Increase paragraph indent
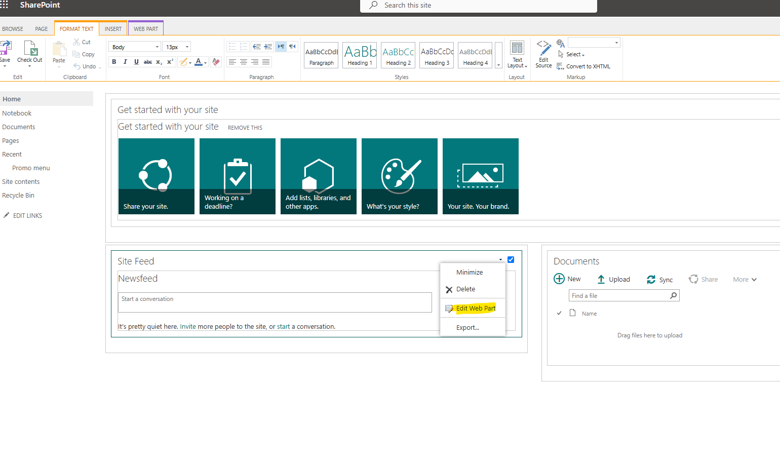The height and width of the screenshot is (460, 780). click(268, 47)
